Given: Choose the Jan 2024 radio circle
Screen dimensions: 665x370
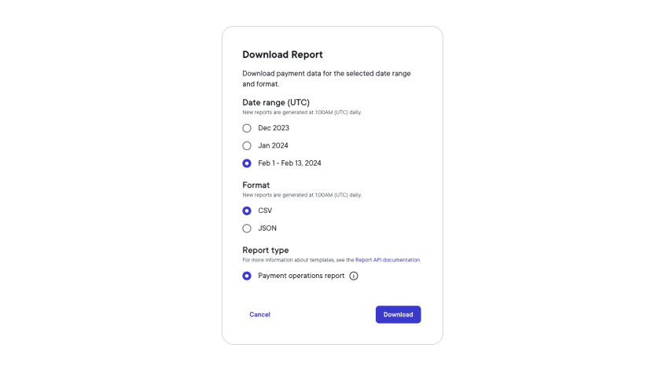Looking at the screenshot, I should (x=247, y=146).
